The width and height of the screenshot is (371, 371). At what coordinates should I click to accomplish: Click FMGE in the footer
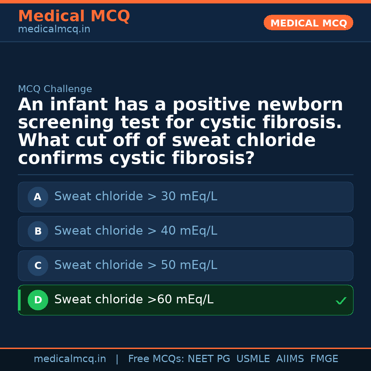(324, 359)
